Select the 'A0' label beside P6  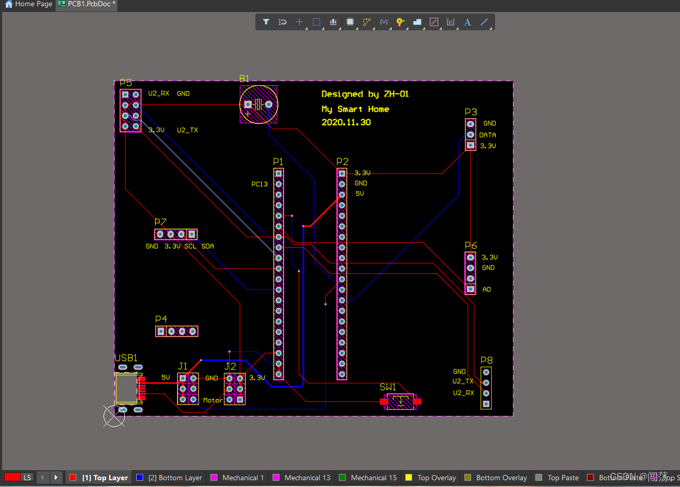click(487, 289)
